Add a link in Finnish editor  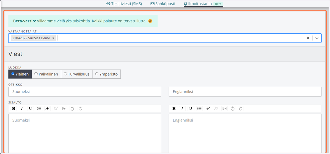(47, 109)
